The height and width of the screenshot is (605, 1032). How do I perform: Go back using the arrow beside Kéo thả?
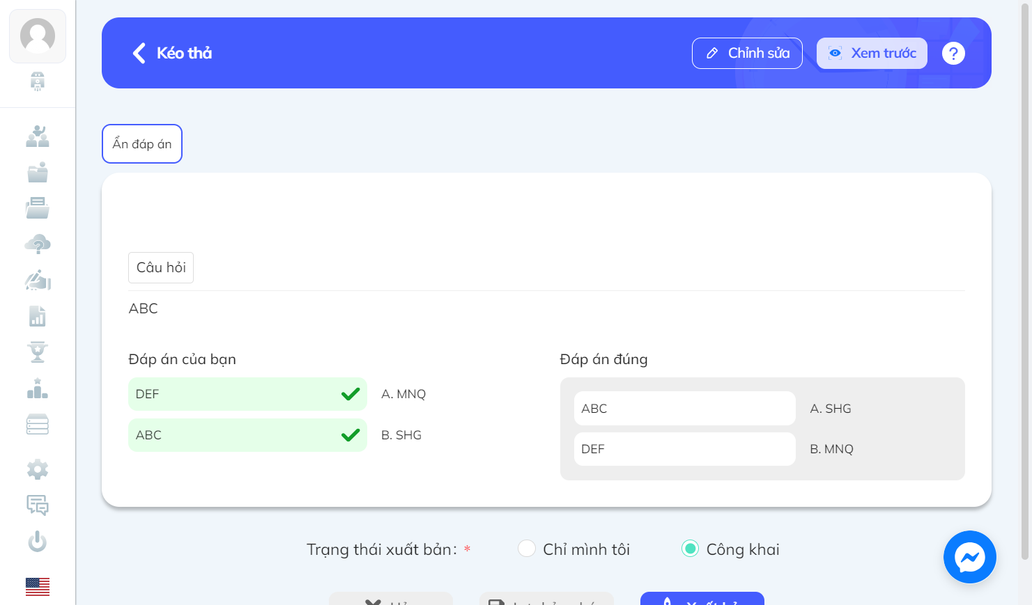coord(139,53)
